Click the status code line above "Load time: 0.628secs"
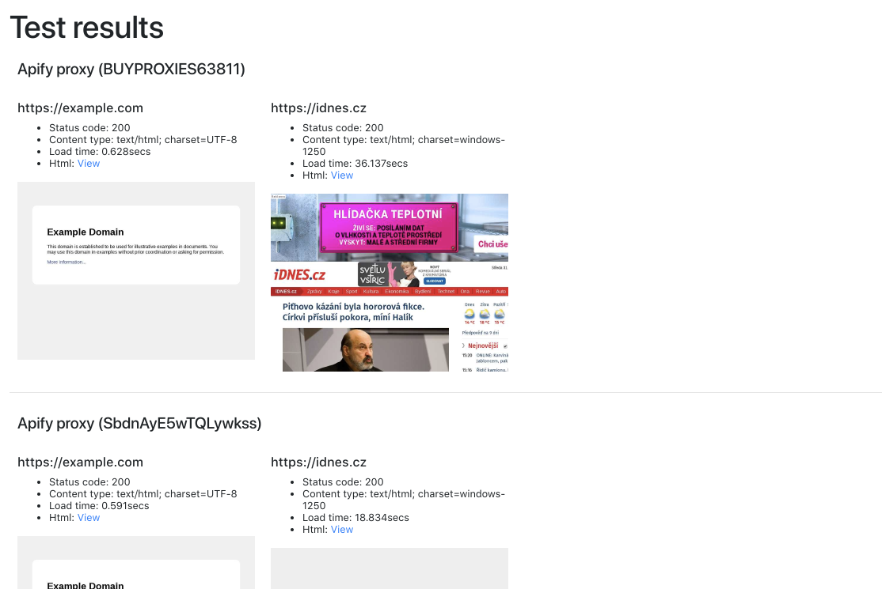 89,128
